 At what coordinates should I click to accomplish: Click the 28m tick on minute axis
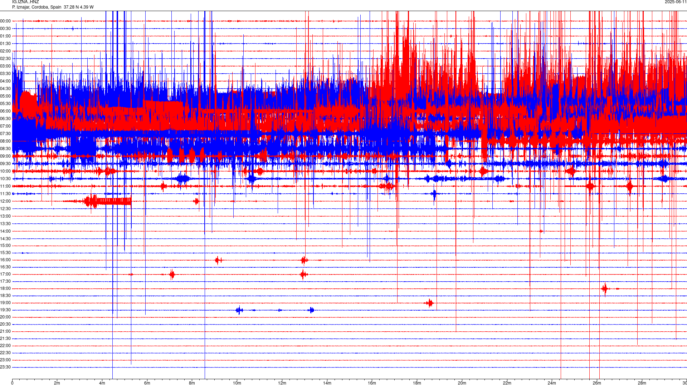pyautogui.click(x=642, y=383)
